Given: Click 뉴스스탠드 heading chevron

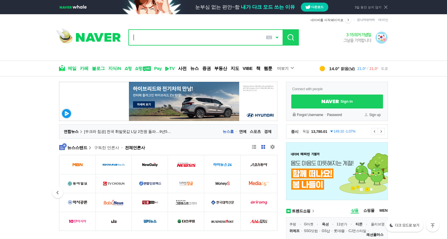Looking at the screenshot, I should pyautogui.click(x=90, y=148).
